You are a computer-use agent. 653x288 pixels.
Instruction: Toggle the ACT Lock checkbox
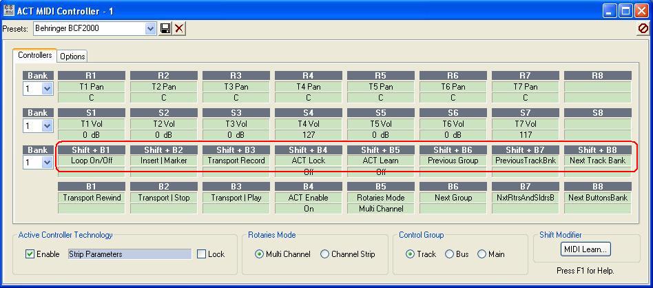(202, 254)
